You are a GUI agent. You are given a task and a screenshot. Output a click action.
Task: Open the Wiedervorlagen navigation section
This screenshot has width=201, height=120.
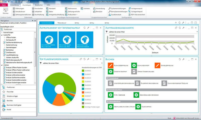[18, 96]
